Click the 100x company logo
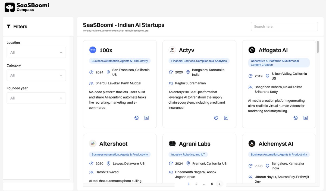 point(93,50)
